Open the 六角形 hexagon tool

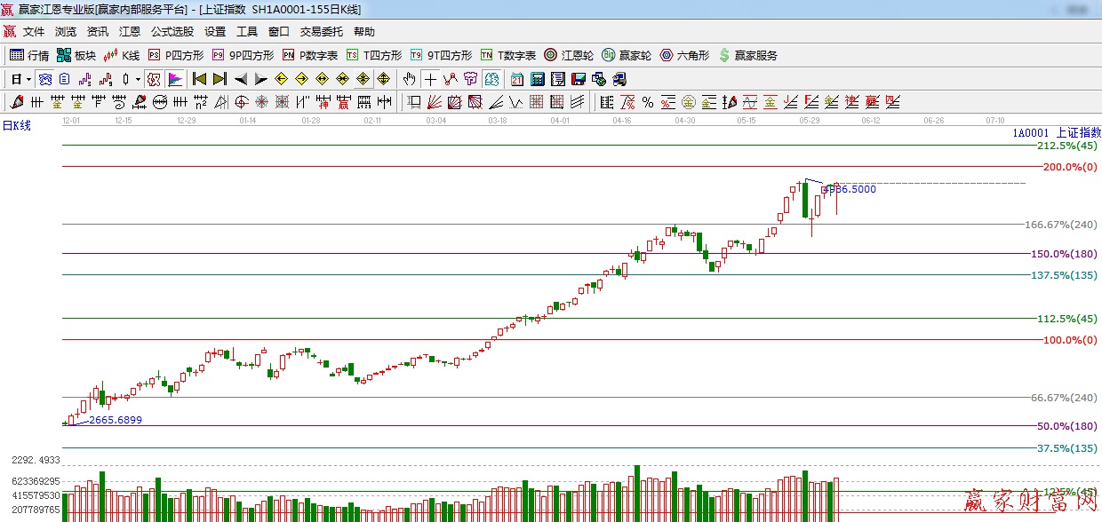point(684,55)
